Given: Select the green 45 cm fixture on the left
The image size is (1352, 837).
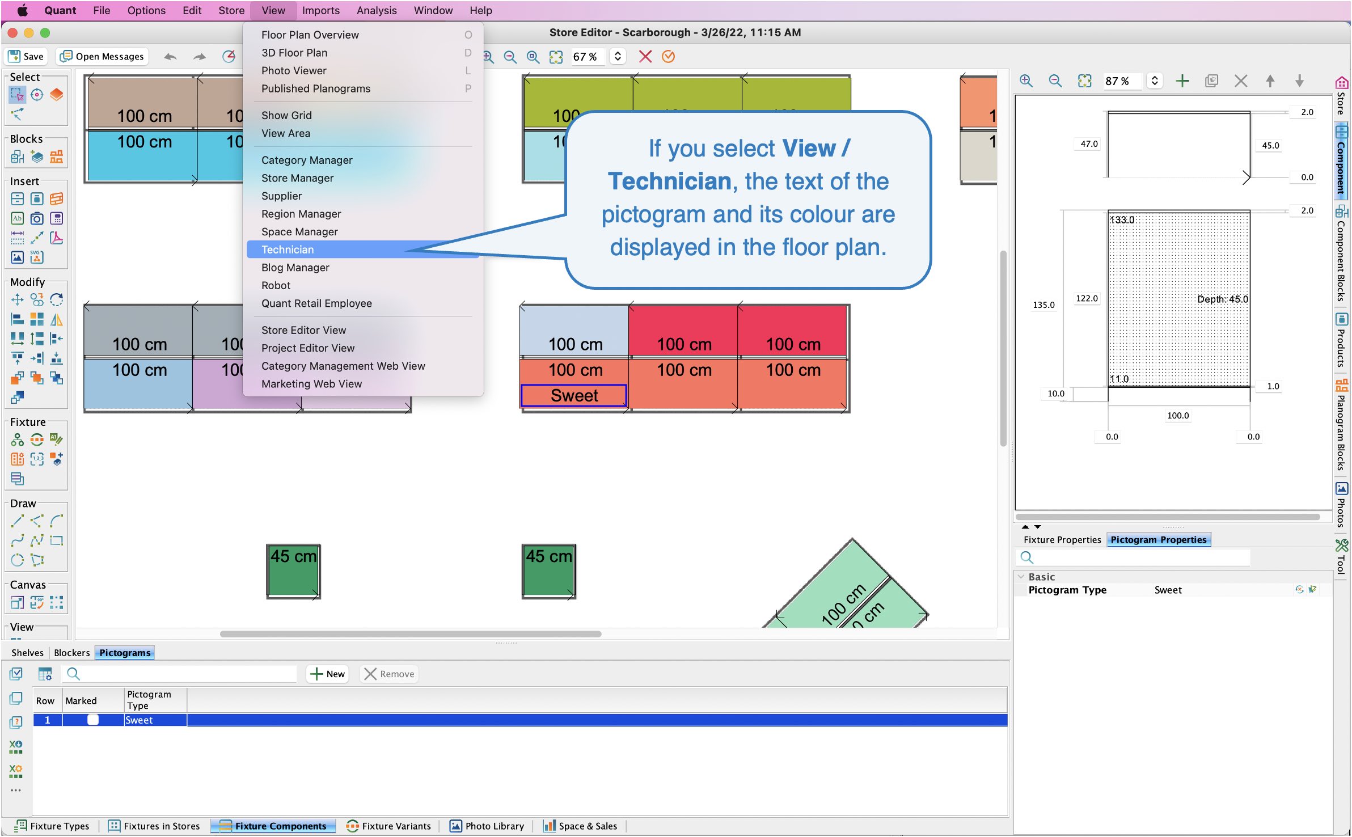Looking at the screenshot, I should (293, 571).
